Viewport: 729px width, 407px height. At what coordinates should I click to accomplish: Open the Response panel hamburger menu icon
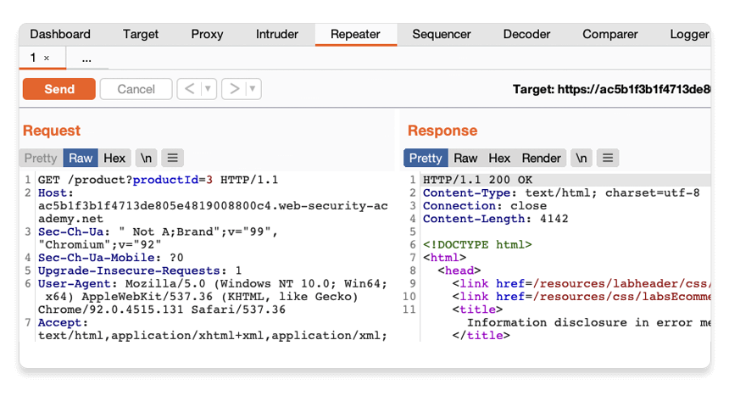point(607,158)
